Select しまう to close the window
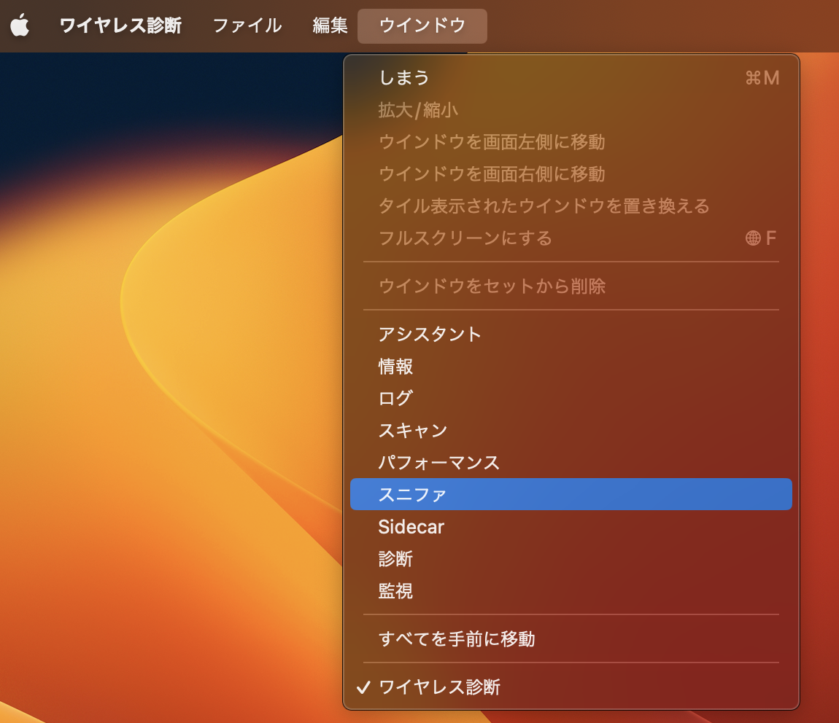This screenshot has width=839, height=723. (404, 77)
